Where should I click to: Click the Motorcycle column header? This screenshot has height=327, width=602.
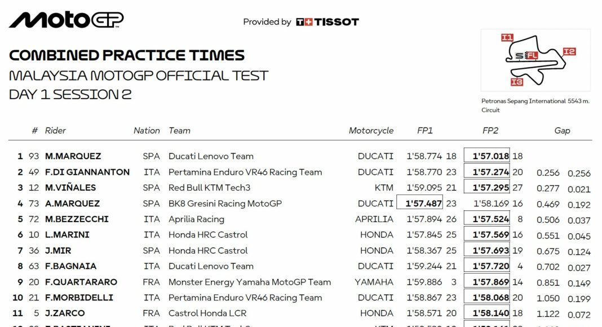point(371,130)
